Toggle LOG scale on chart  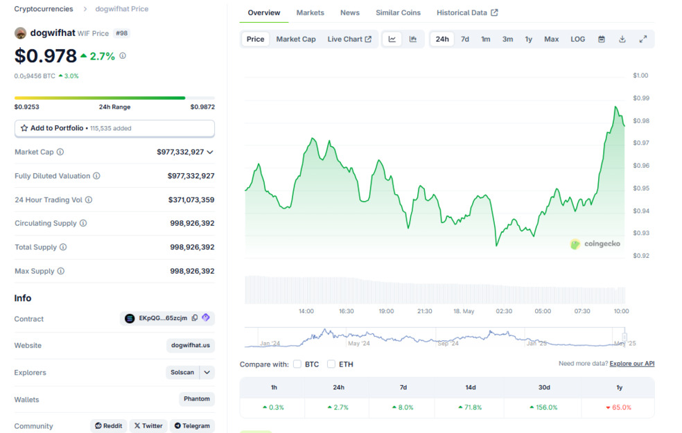(x=577, y=39)
